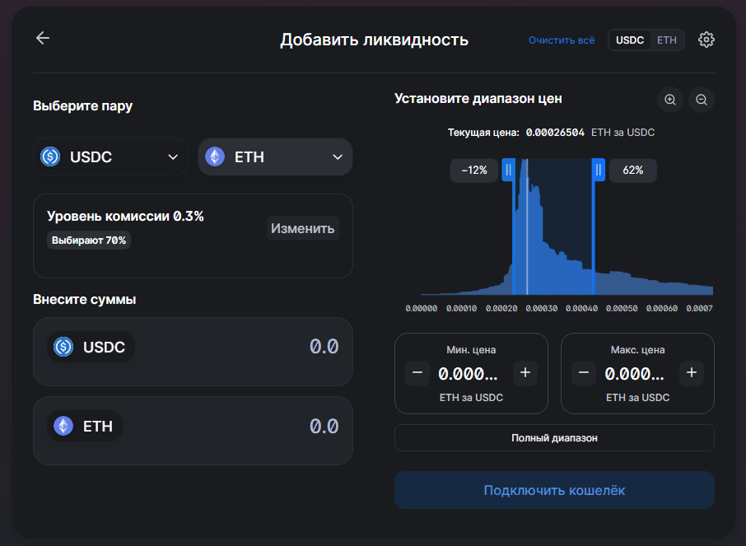The height and width of the screenshot is (546, 746).
Task: Click the back arrow icon
Action: 43,38
